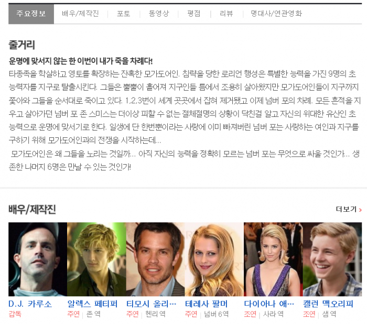Image resolution: width=367 pixels, height=324 pixels.
Task: Open 캘런 맥오리피's photo thumbnail
Action: pos(332,259)
